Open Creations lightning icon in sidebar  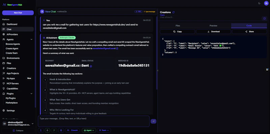(x=4, y=68)
